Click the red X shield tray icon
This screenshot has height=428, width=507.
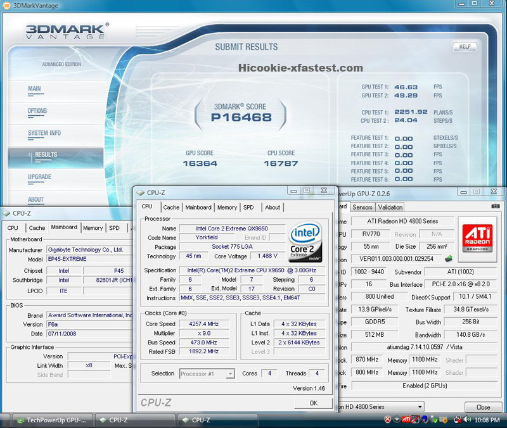coord(387,420)
